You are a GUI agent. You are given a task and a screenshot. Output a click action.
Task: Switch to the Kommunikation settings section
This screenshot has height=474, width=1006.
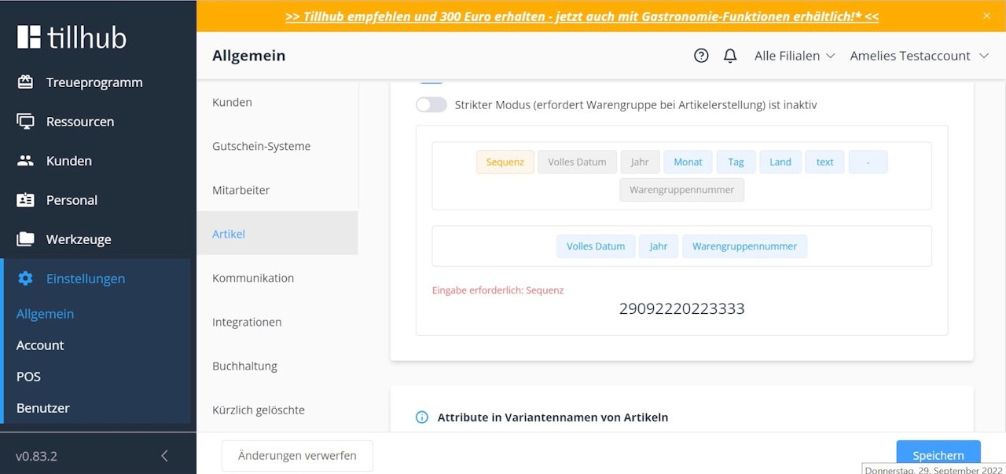click(x=253, y=278)
